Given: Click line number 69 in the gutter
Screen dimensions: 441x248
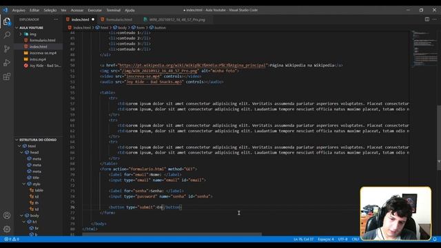Looking at the screenshot, I should pyautogui.click(x=72, y=169).
